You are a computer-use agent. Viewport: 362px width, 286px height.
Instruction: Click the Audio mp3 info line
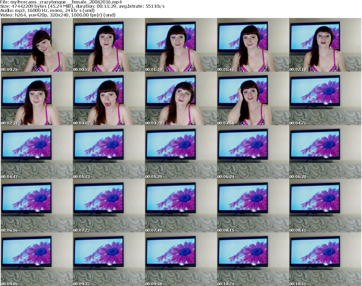47,11
